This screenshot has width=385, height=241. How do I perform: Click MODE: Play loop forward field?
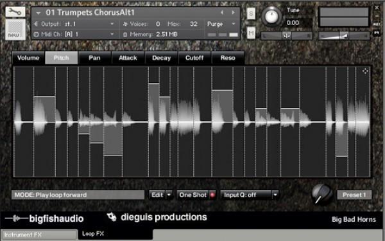tap(78, 195)
